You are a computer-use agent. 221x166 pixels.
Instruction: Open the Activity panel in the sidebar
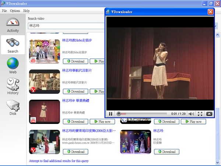(x=13, y=25)
